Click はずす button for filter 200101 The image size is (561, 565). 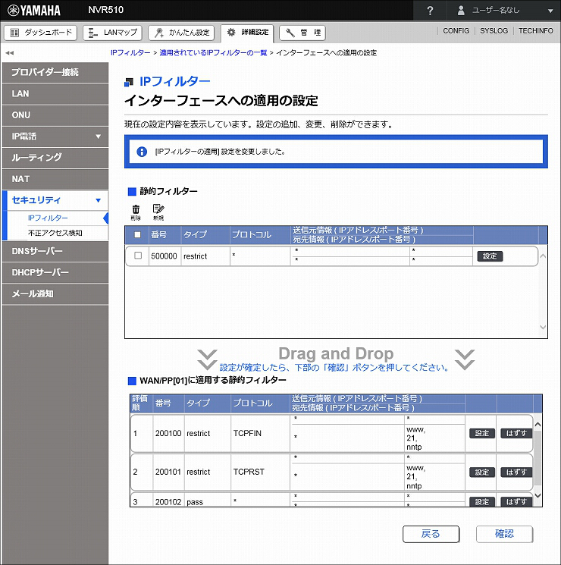click(x=516, y=472)
